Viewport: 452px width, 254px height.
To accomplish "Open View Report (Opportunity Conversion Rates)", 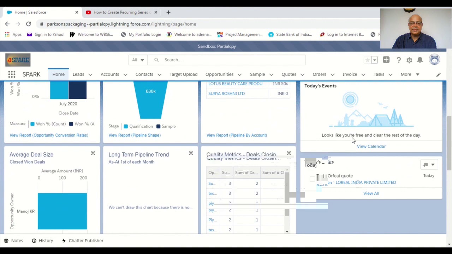I will click(49, 135).
